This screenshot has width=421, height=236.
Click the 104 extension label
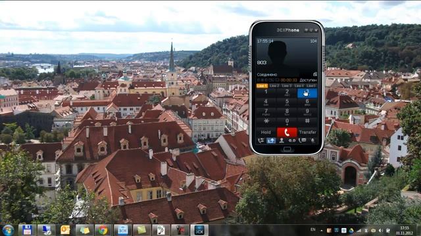click(x=313, y=41)
